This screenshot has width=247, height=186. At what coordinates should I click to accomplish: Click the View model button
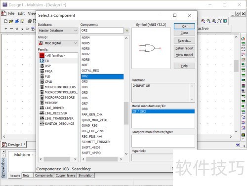coord(184,55)
